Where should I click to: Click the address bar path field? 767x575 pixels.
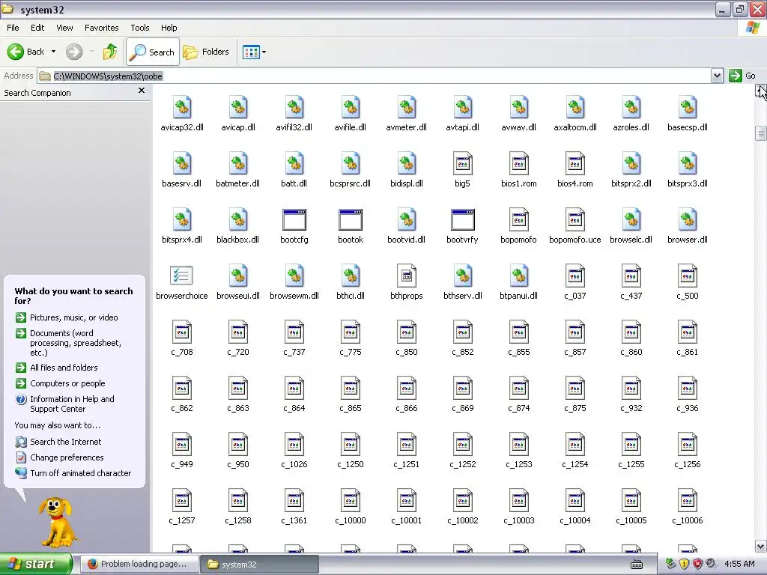point(375,76)
